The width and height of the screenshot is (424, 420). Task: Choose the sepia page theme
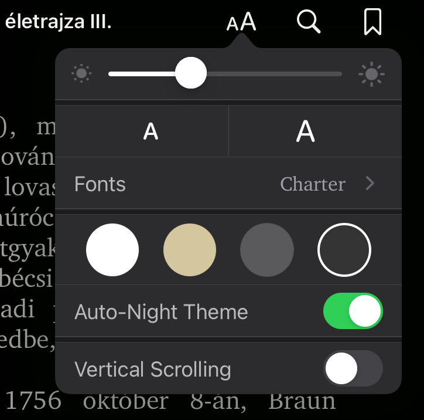[190, 250]
